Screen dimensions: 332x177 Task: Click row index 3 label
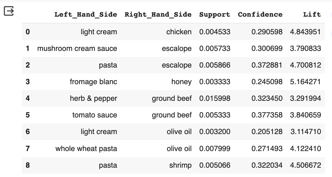[x=28, y=82]
